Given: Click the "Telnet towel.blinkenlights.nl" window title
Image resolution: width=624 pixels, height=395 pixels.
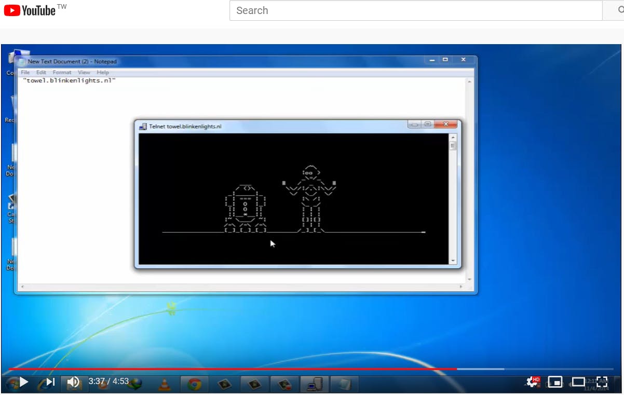Looking at the screenshot, I should click(x=185, y=126).
